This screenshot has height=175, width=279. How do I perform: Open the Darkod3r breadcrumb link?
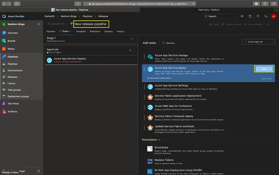pos(50,16)
